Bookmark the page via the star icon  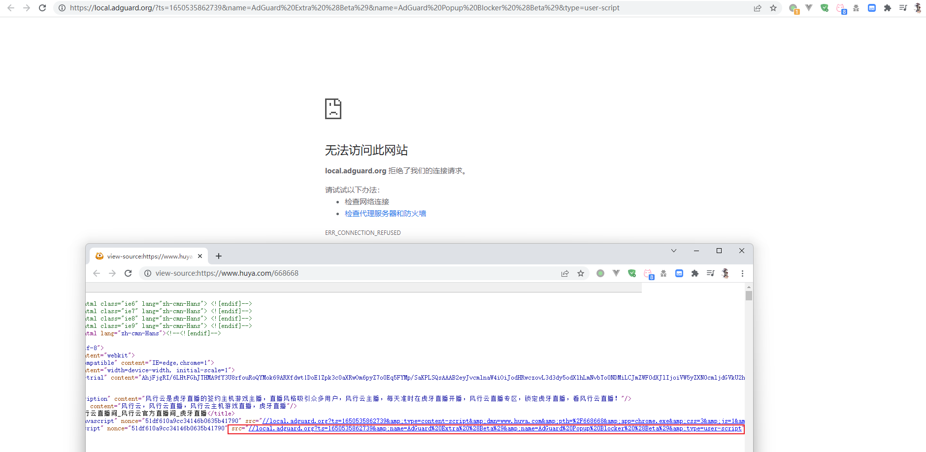[x=773, y=8]
